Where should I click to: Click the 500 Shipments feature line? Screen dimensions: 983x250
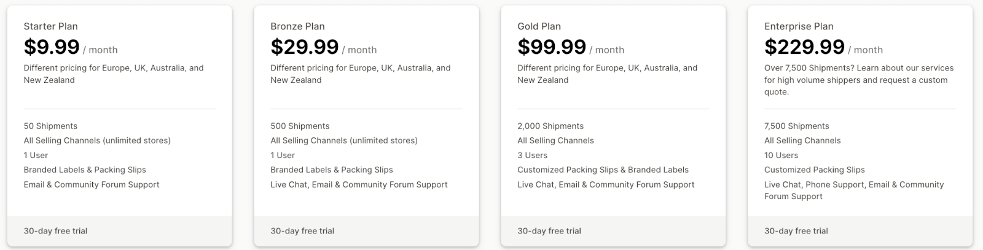[300, 126]
